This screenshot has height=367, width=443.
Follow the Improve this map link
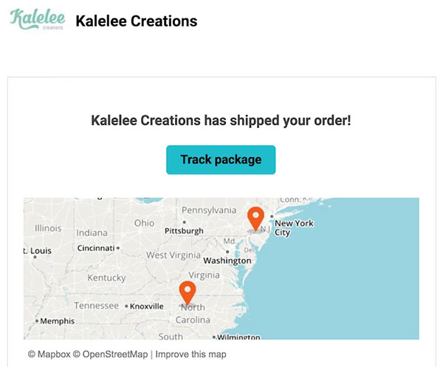click(x=190, y=354)
